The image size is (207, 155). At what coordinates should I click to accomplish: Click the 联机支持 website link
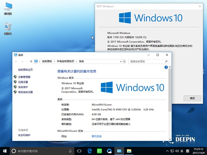coord(97,136)
